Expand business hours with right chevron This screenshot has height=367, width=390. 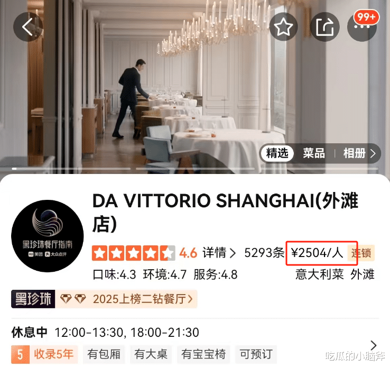coord(373,345)
